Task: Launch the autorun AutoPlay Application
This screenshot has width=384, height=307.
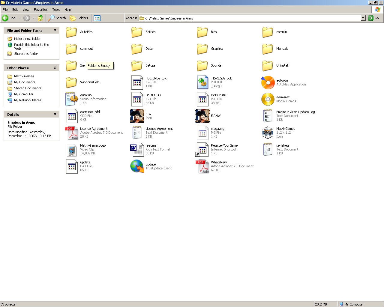Action: point(268,82)
